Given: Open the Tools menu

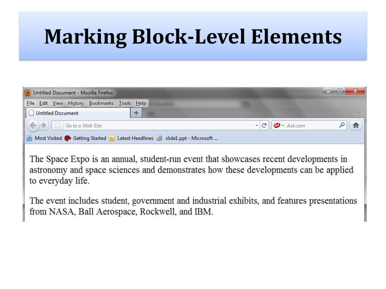Looking at the screenshot, I should [x=124, y=103].
